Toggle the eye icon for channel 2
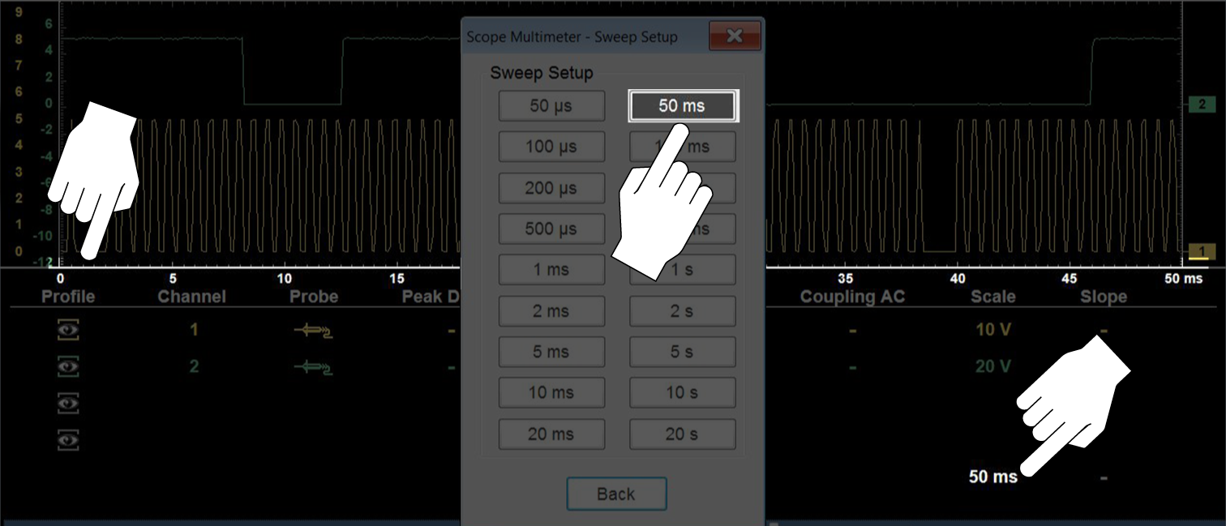This screenshot has height=526, width=1226. pos(69,367)
